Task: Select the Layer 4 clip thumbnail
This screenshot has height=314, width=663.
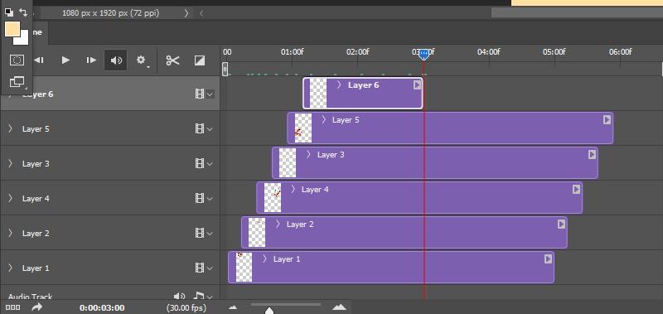Action: [x=273, y=197]
